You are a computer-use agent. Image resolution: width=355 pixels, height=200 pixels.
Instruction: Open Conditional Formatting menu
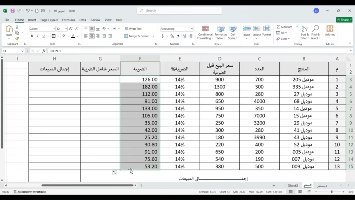pos(205,33)
